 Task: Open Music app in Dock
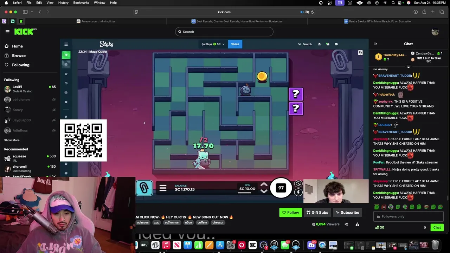click(x=166, y=245)
